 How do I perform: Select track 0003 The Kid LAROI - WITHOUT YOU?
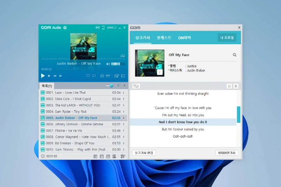(83, 105)
